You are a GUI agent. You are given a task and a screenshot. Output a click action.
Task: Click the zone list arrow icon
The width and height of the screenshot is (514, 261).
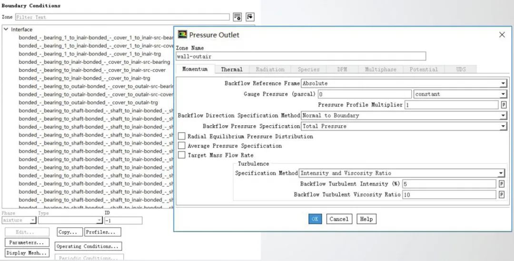[x=250, y=17]
